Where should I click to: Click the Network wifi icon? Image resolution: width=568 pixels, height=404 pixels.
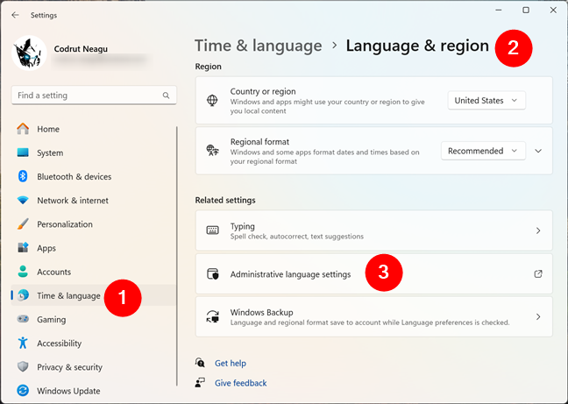click(x=23, y=200)
